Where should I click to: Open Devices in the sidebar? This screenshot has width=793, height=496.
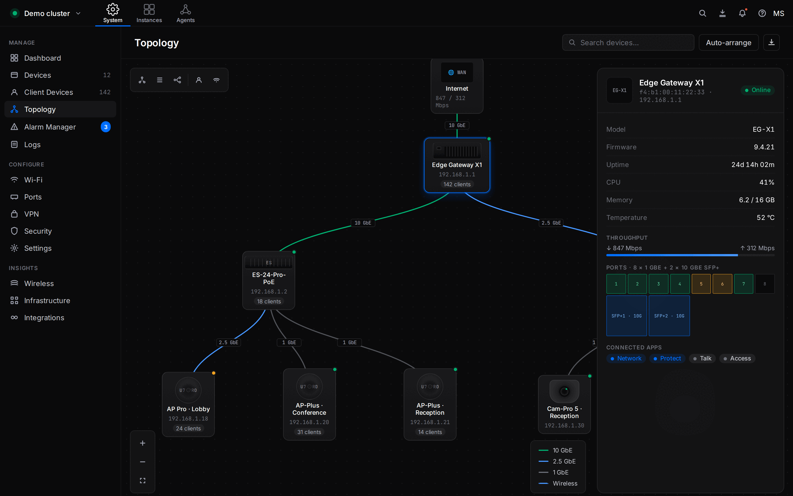tap(60, 75)
